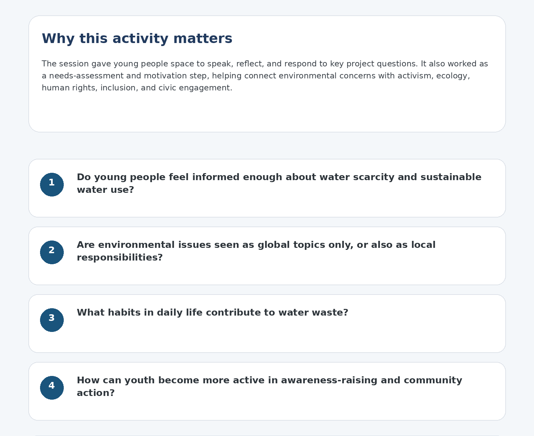Click the daily water waste habits question

212,313
